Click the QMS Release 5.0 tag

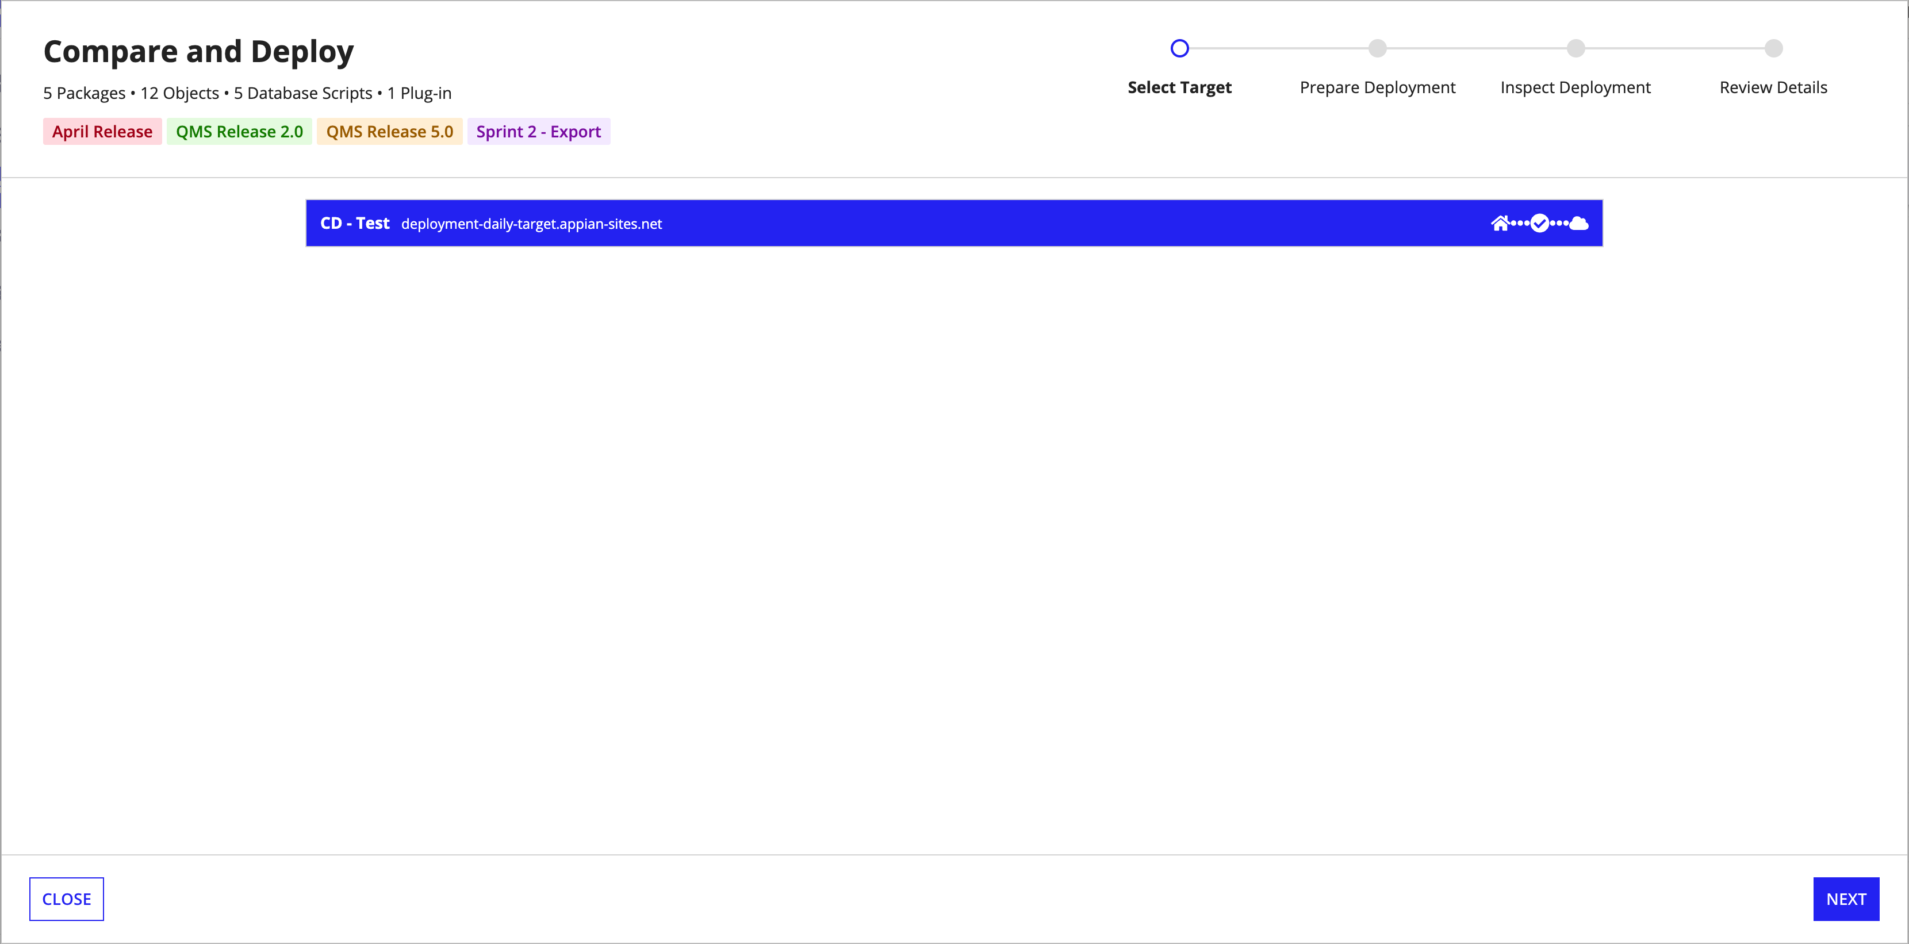click(390, 132)
